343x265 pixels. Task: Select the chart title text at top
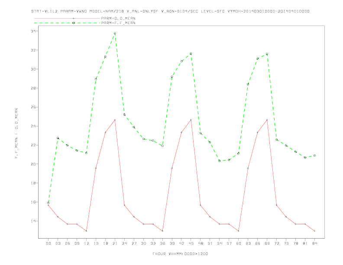coord(170,11)
